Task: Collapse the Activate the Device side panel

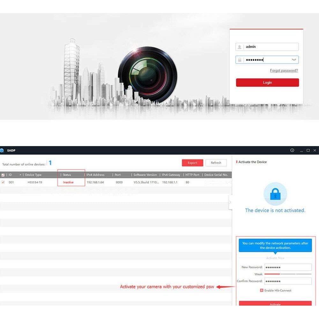Action: pos(230,202)
